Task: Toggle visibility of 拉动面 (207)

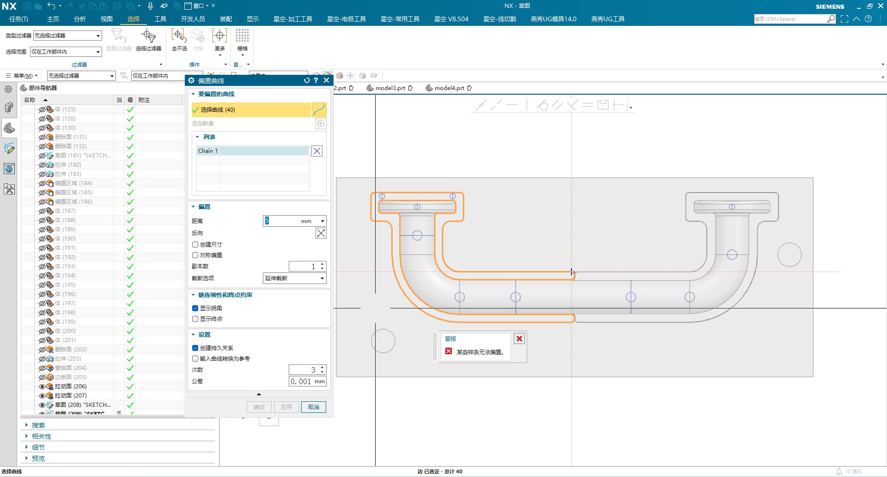Action: click(42, 396)
